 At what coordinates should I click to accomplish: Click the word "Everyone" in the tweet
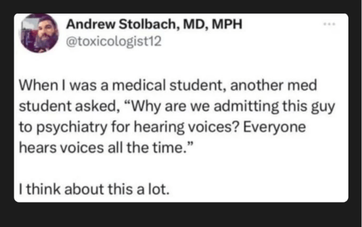[280, 124]
